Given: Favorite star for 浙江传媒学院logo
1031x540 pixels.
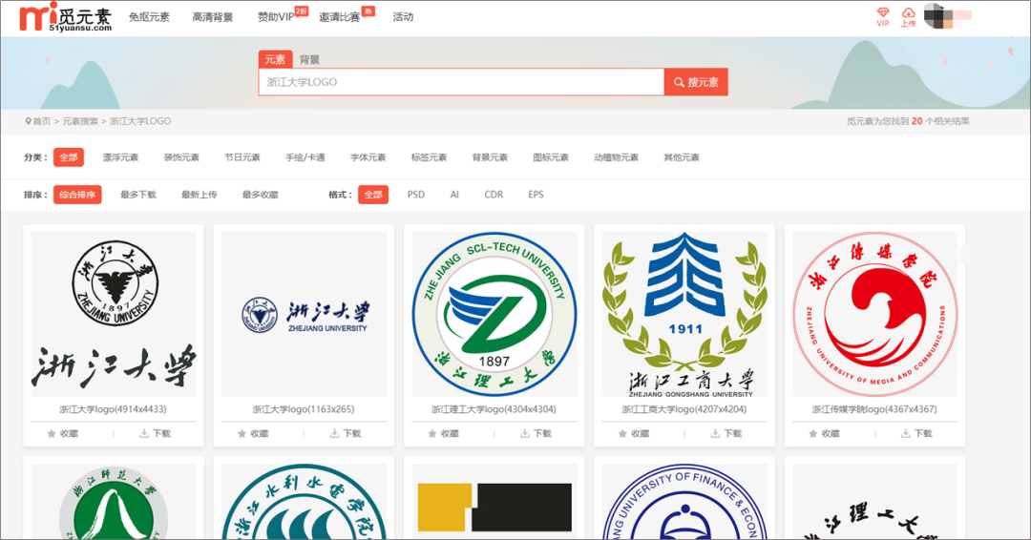Looking at the screenshot, I should (812, 433).
